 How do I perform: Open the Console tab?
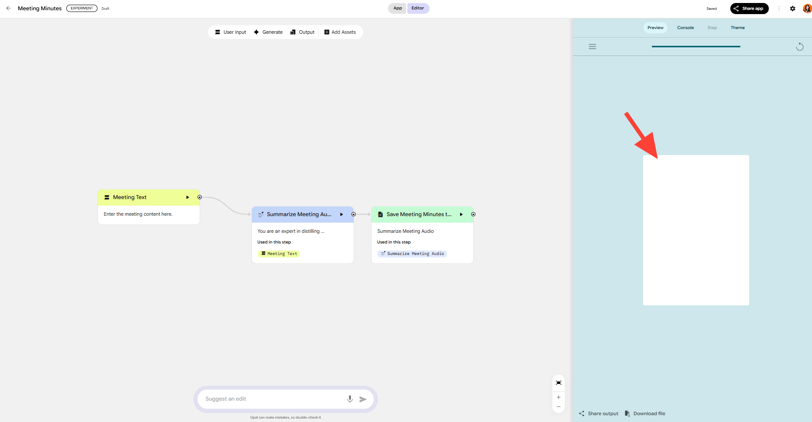pos(685,28)
